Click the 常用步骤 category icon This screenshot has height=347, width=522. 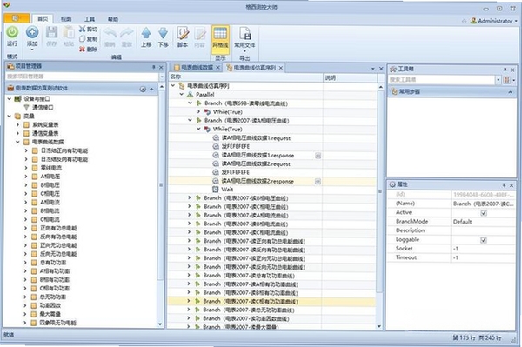(394, 91)
